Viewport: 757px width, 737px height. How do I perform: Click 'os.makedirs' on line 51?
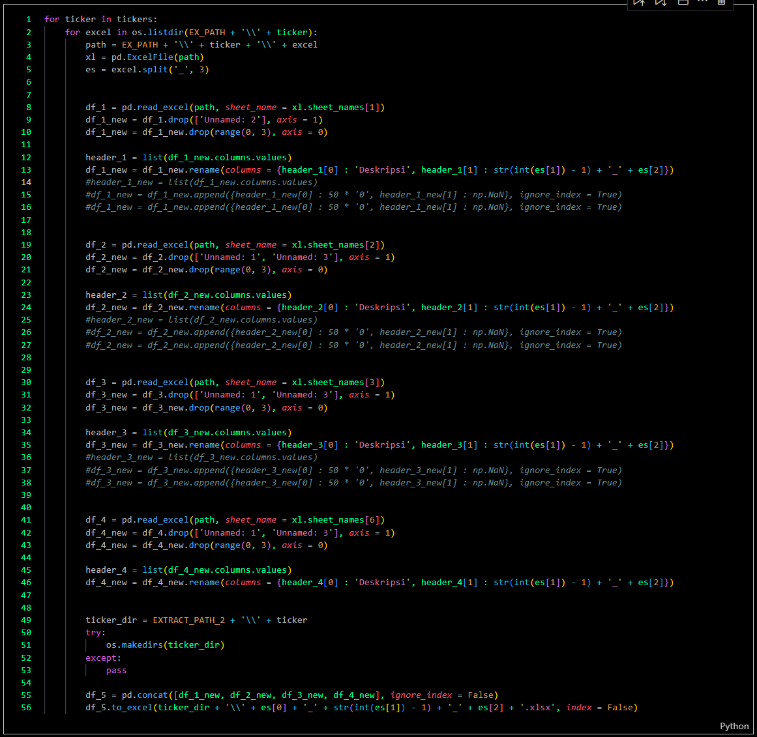134,645
